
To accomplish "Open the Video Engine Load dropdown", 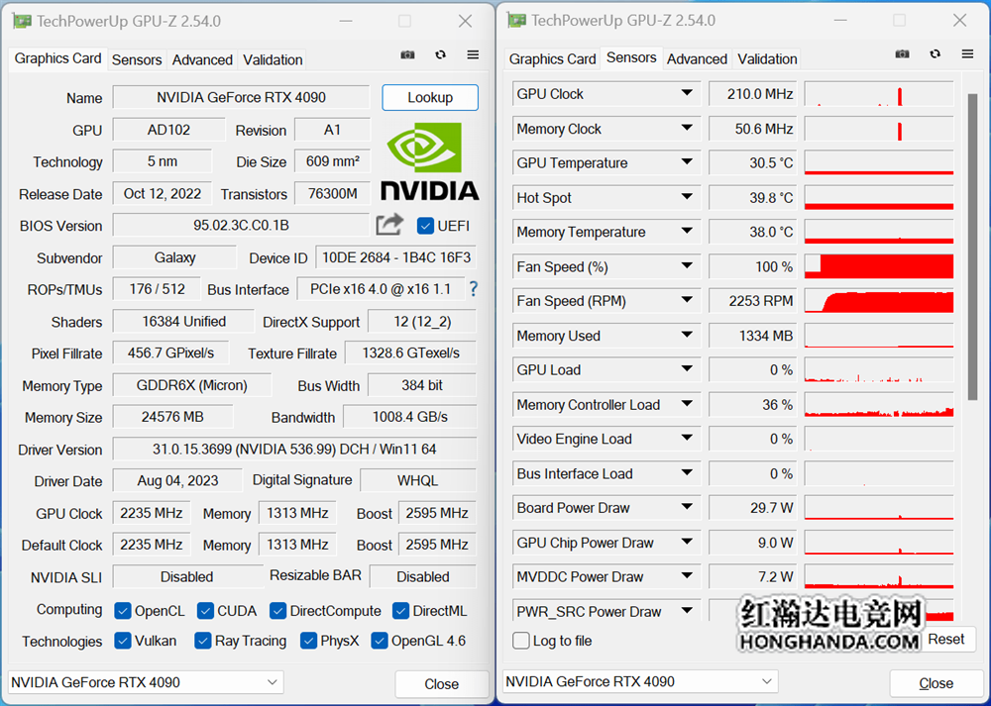I will point(687,438).
